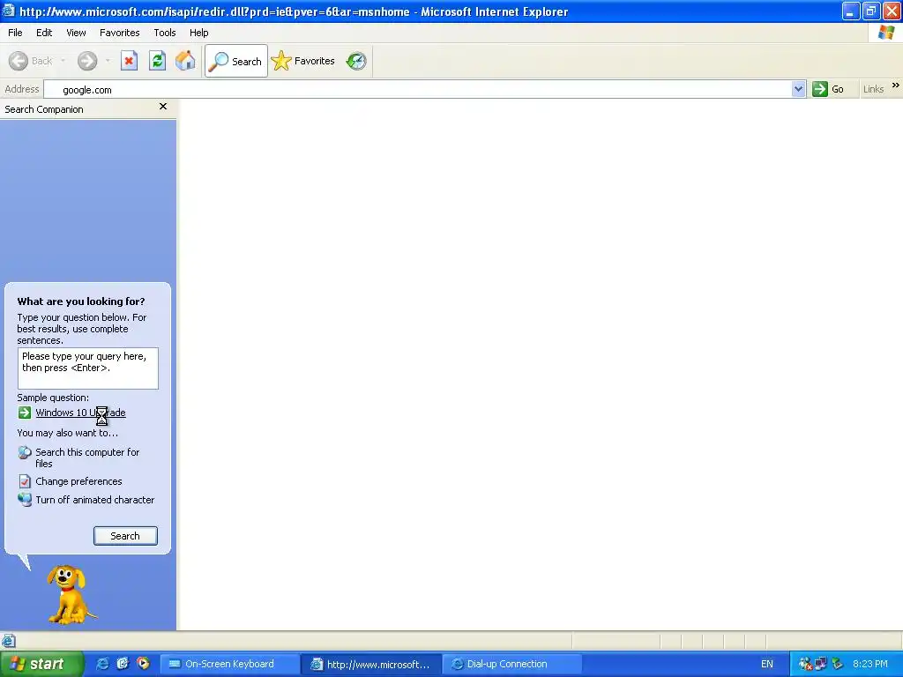Launch Outlook Express from Quick Launch
Image resolution: width=903 pixels, height=677 pixels.
click(123, 664)
